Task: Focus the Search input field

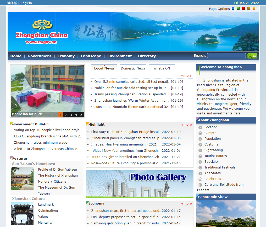Action: click(x=226, y=56)
